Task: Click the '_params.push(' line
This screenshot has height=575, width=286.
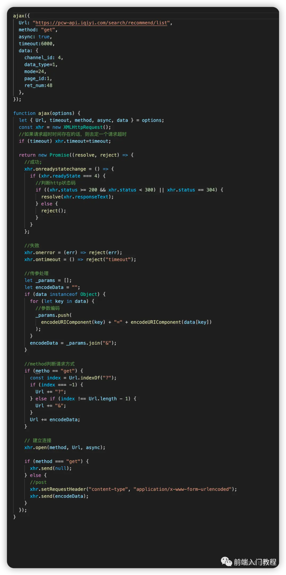Action: (x=53, y=315)
